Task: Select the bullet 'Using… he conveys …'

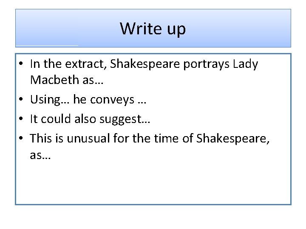Action: 88,100
